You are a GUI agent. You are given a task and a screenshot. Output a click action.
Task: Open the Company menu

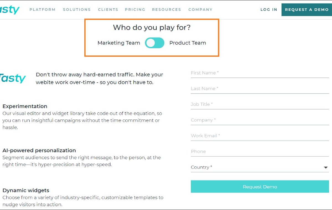200,9
